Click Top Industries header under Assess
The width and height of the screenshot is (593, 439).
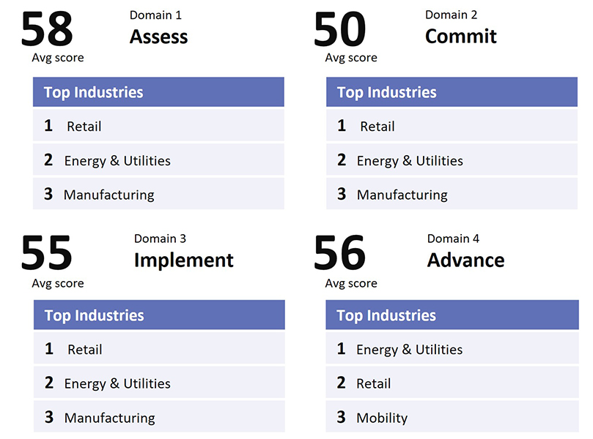93,92
